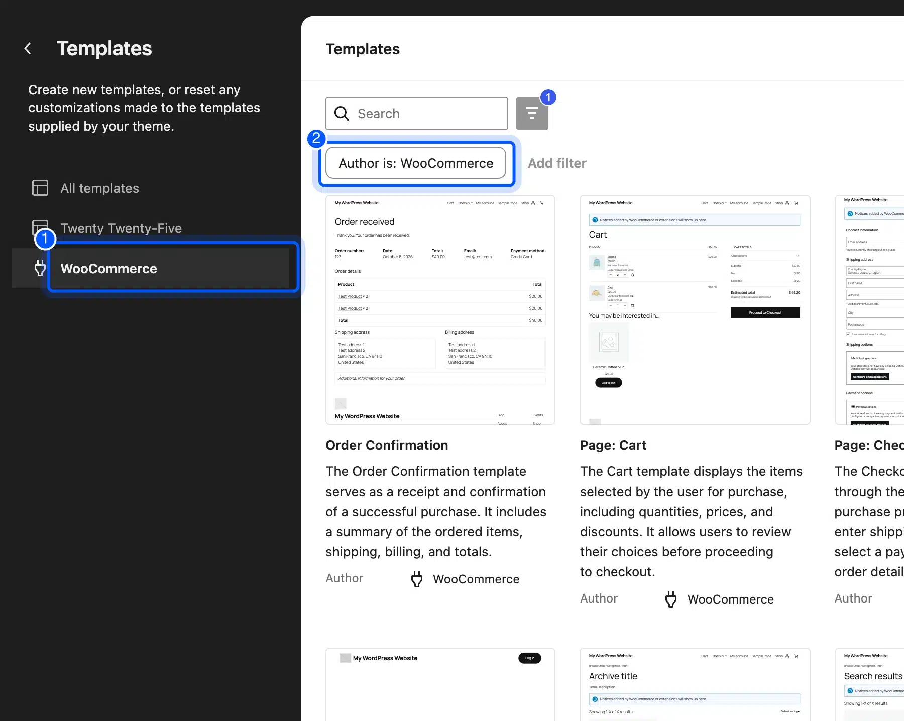Open the Page: Checkout template preview
904x721 pixels.
point(869,310)
